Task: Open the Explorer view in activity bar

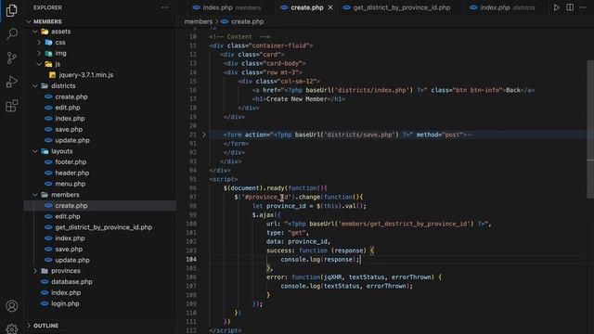Action: click(x=11, y=10)
